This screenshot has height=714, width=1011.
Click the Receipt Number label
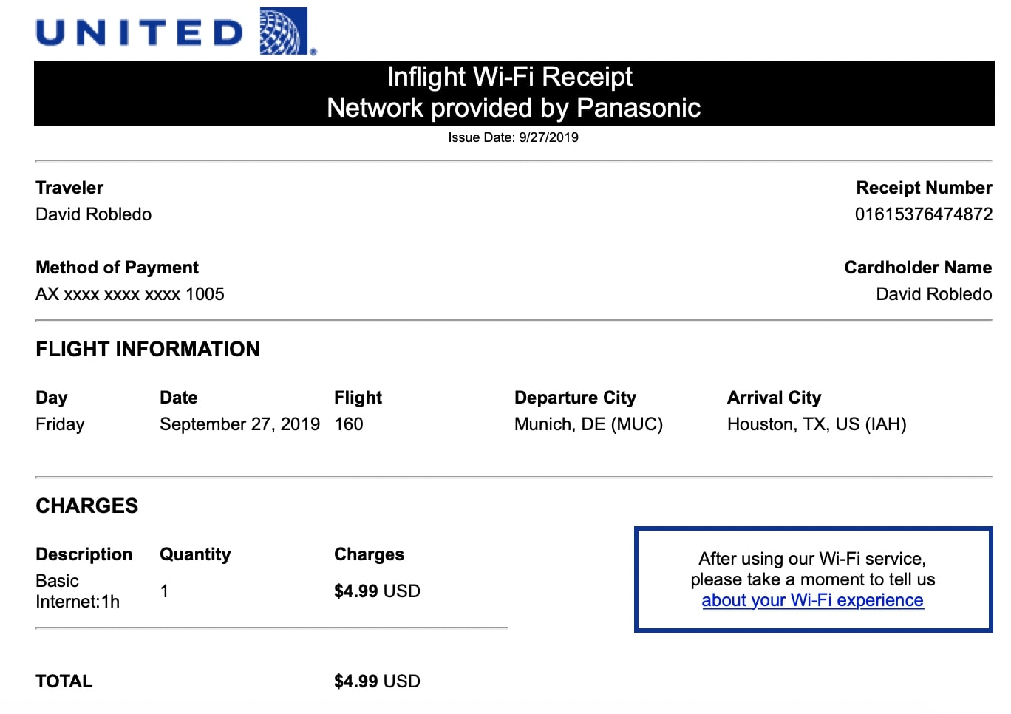click(924, 188)
